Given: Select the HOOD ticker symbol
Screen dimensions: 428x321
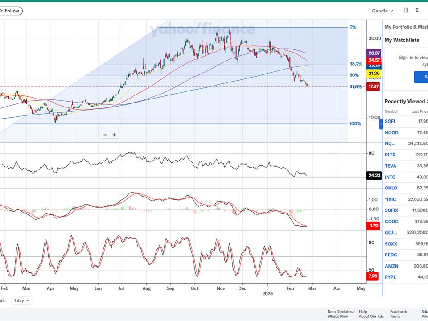Looking at the screenshot, I should click(391, 132).
